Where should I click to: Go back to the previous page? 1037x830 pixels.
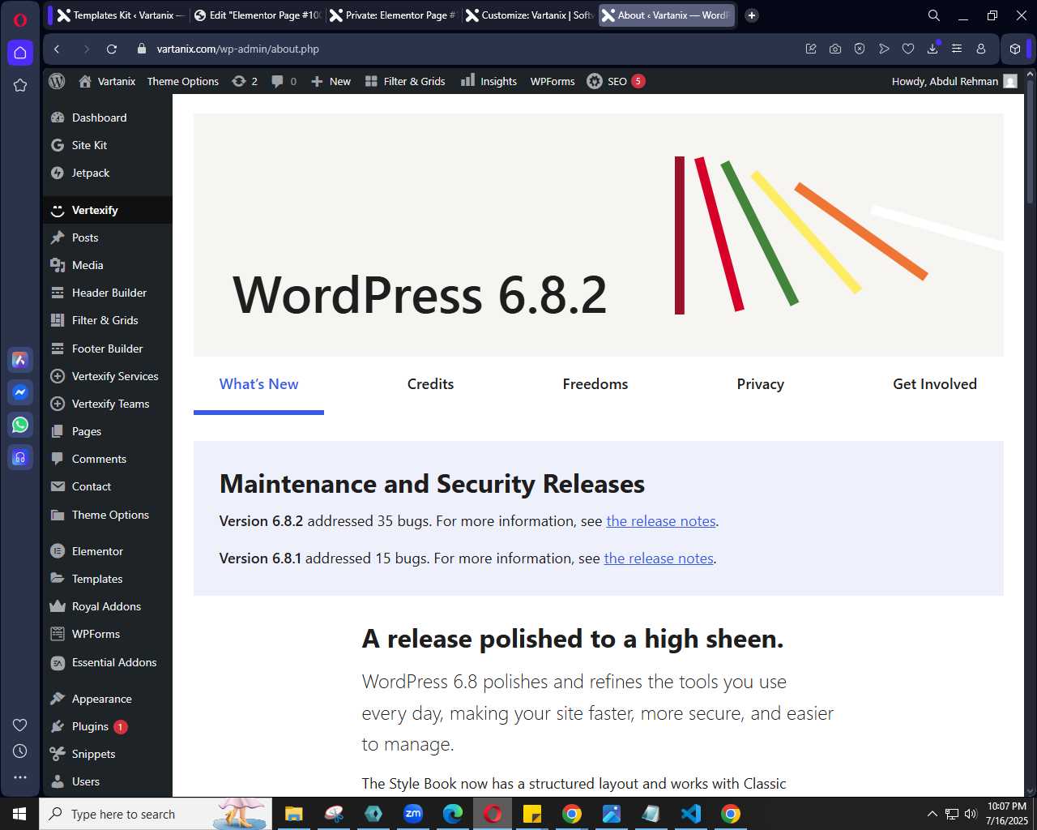click(57, 49)
